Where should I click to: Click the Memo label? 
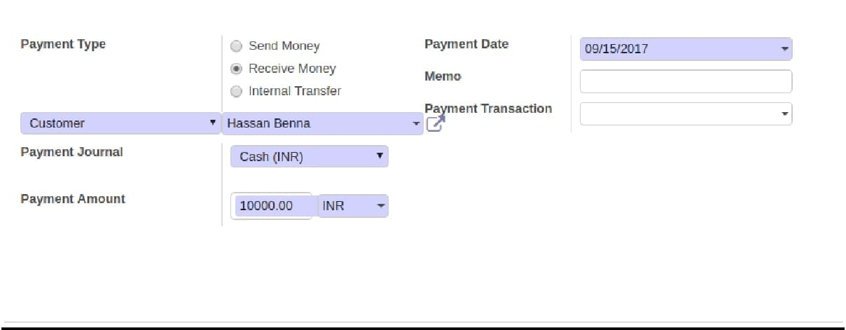443,76
